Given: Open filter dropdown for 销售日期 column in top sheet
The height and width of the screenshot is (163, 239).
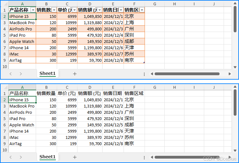Looking at the screenshot, I should (121, 10).
